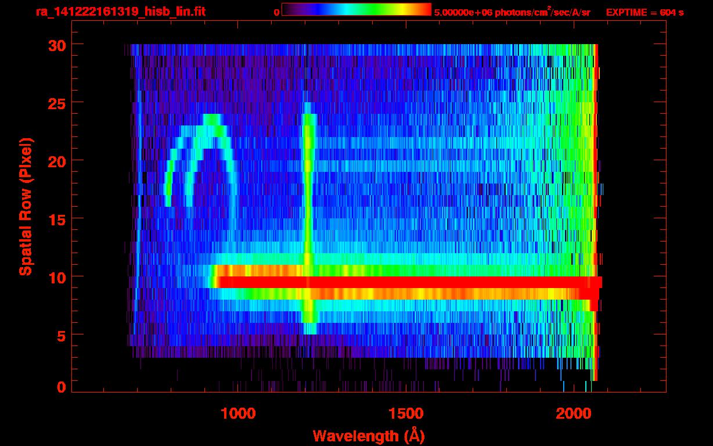
Task: Click the y-axis tick label 20
Action: click(x=56, y=161)
